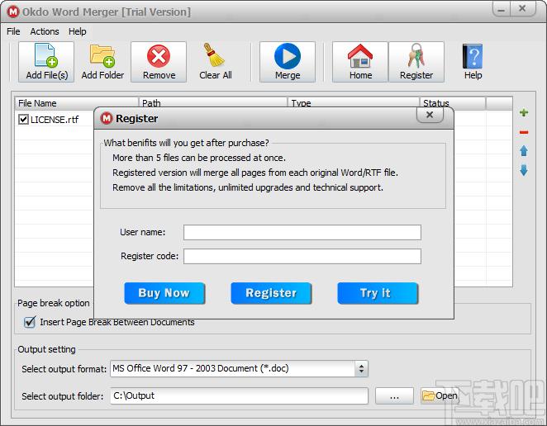The height and width of the screenshot is (426, 547).
Task: Click the Status column header
Action: coord(453,103)
